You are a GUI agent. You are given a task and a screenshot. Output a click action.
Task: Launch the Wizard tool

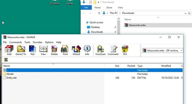click(x=76, y=50)
